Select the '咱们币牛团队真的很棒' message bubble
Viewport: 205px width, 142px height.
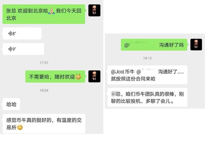click(x=147, y=97)
